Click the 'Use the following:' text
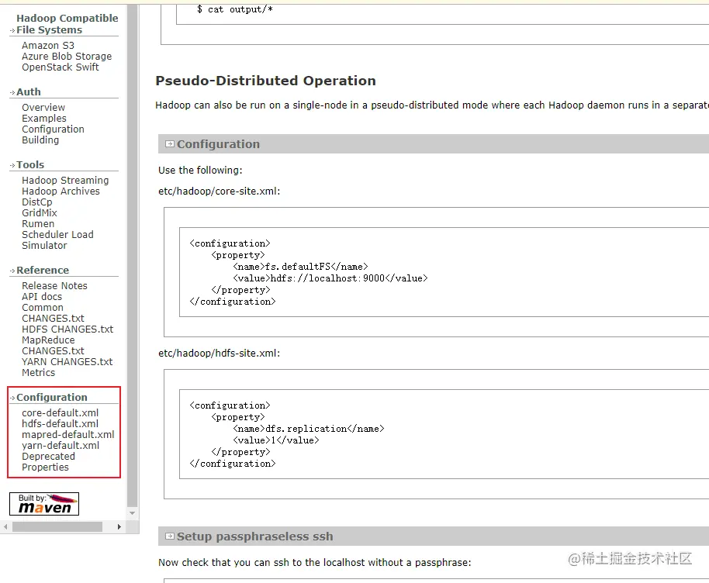 pos(200,171)
